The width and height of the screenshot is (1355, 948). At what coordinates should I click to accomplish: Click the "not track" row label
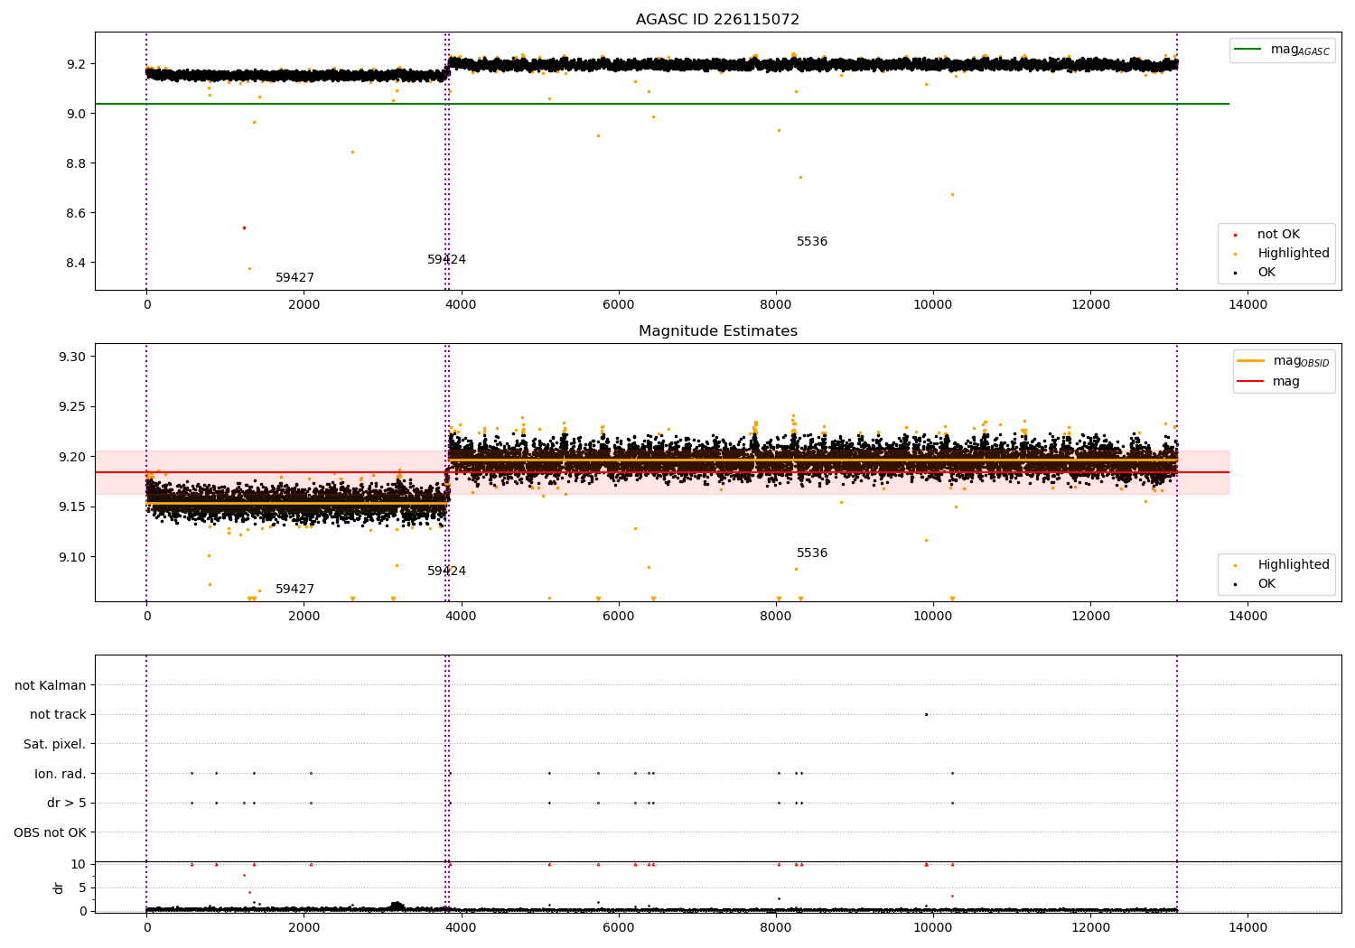coord(58,715)
